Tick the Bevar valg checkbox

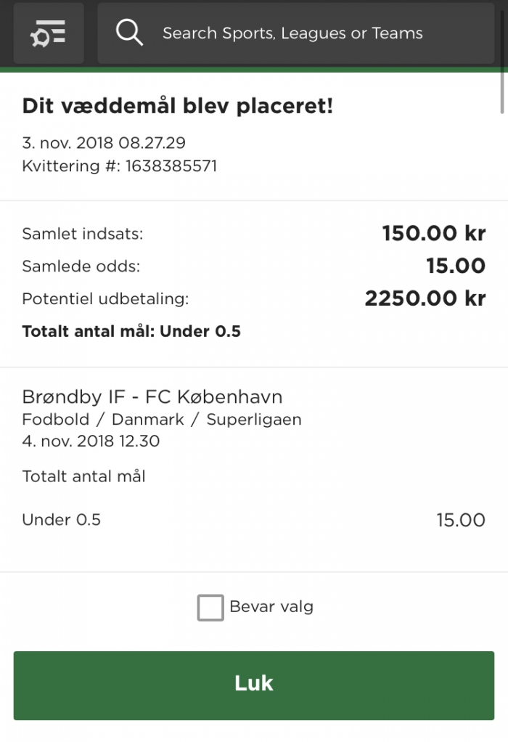pyautogui.click(x=210, y=608)
